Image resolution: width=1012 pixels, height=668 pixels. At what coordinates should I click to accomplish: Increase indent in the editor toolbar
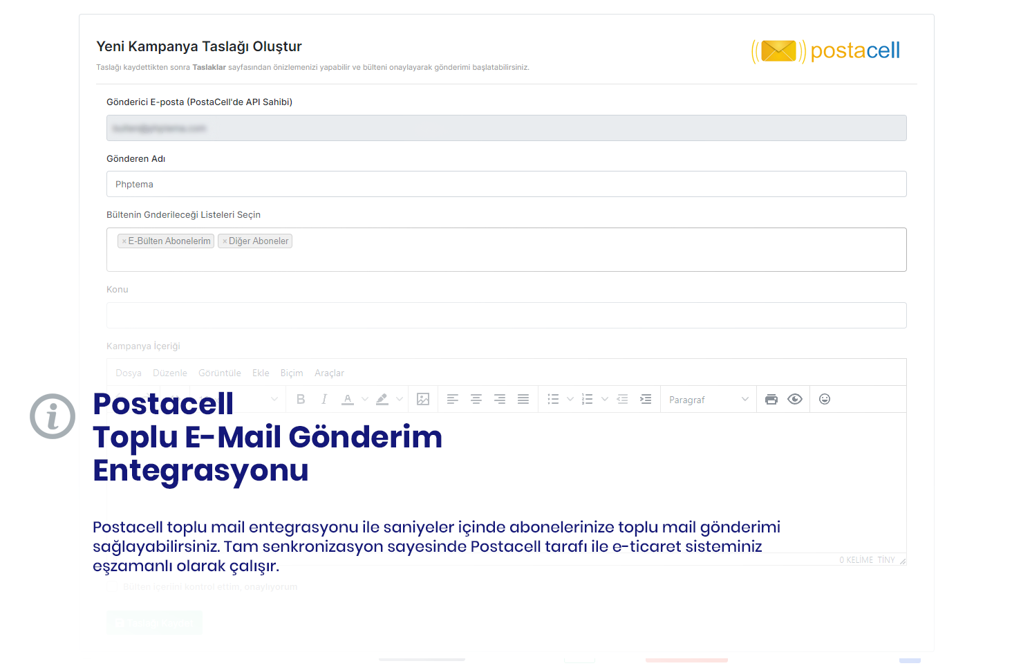[x=646, y=400]
